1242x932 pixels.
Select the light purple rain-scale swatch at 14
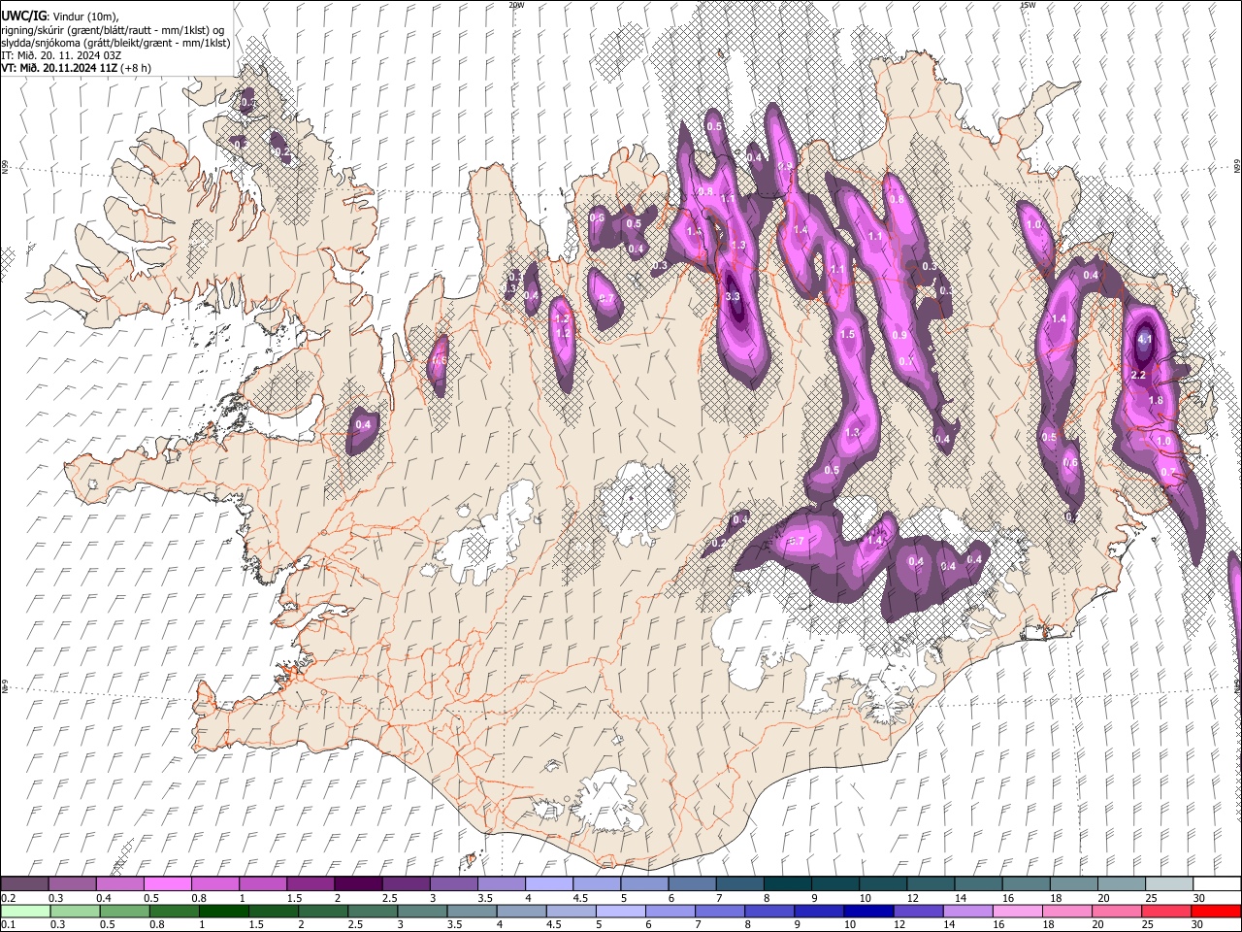[967, 911]
